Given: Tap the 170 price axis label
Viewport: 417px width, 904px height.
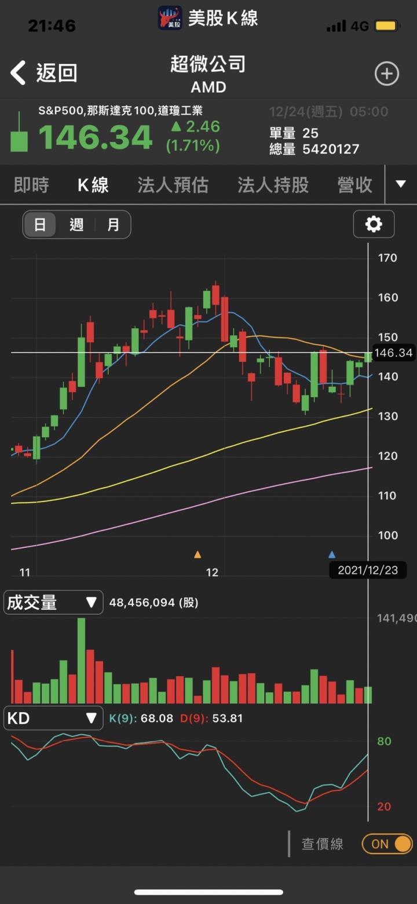Looking at the screenshot, I should [387, 258].
